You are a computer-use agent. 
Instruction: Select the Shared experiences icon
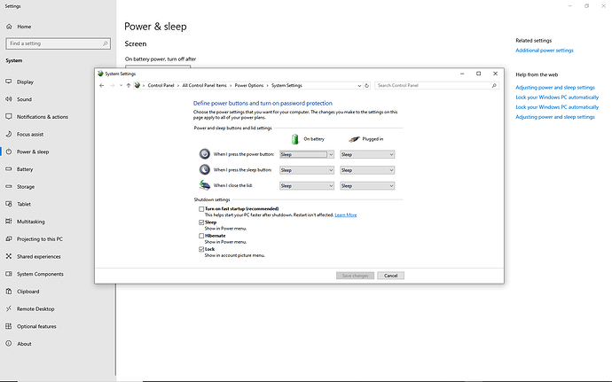[x=9, y=256]
